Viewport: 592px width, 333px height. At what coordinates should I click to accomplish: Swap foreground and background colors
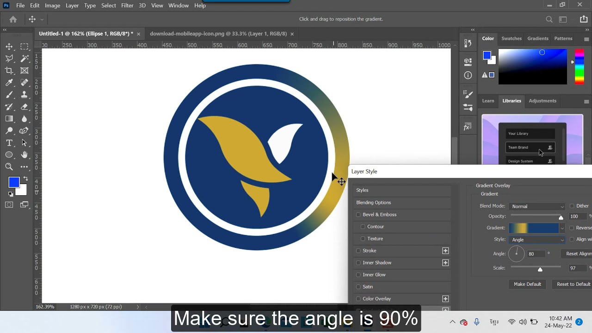(25, 179)
